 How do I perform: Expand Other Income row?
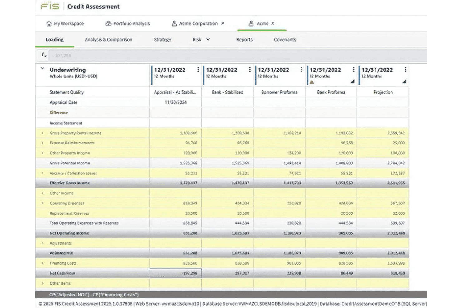point(42,193)
